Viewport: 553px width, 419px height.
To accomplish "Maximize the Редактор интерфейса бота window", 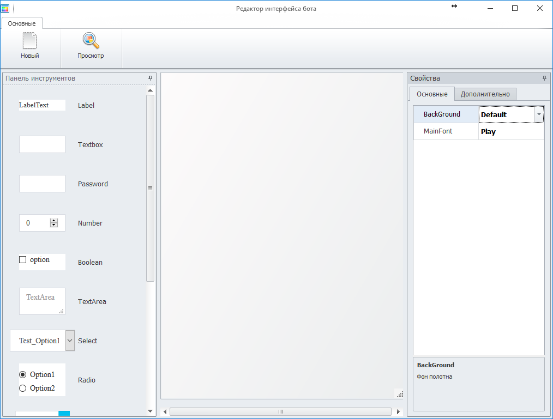I will tap(515, 9).
